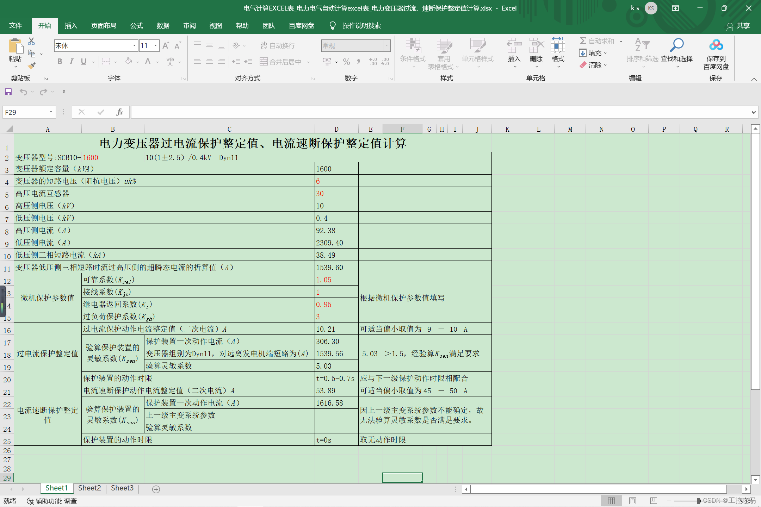Image resolution: width=761 pixels, height=507 pixels.
Task: Click the 条件格式 conditional formatting icon
Action: point(413,46)
